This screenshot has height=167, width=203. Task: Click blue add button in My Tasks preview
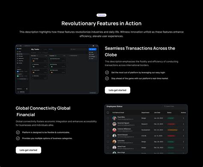pos(93,49)
